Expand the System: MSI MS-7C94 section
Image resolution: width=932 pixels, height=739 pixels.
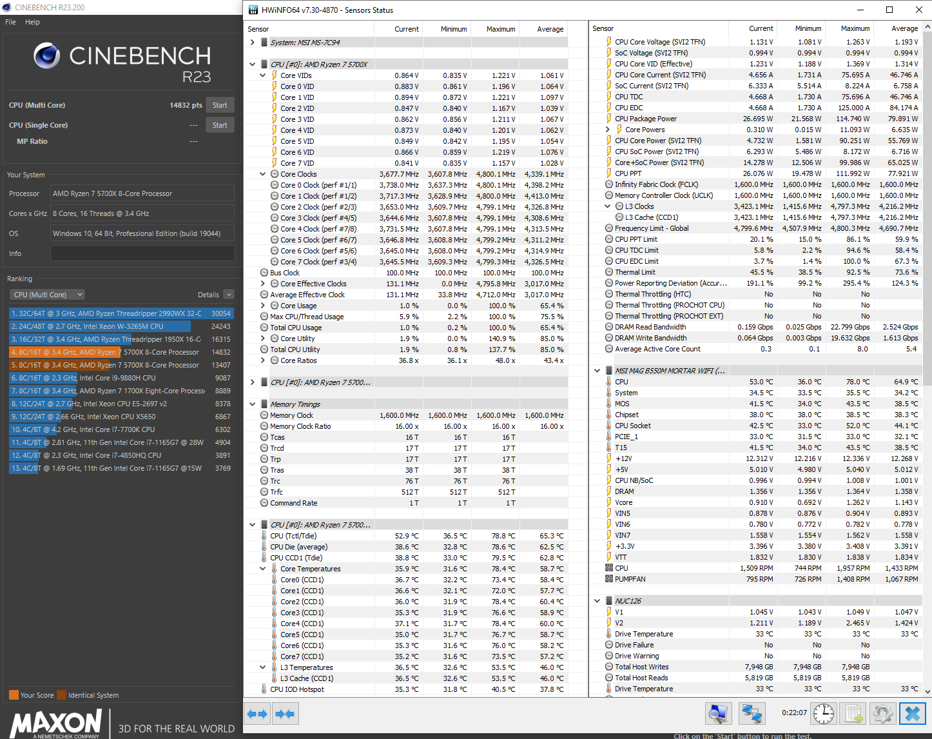[x=253, y=43]
